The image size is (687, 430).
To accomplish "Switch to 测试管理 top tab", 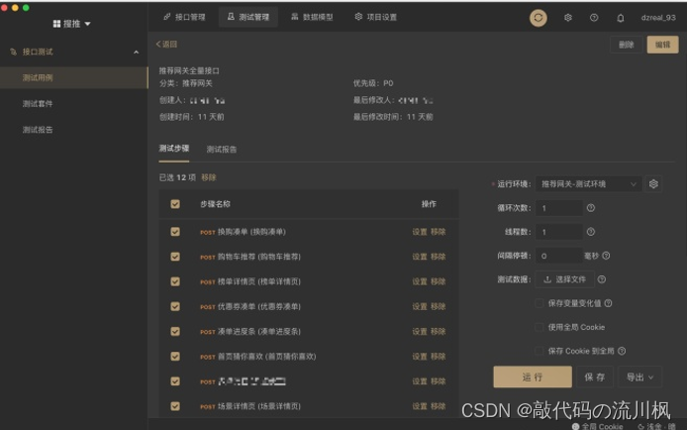I will click(248, 17).
